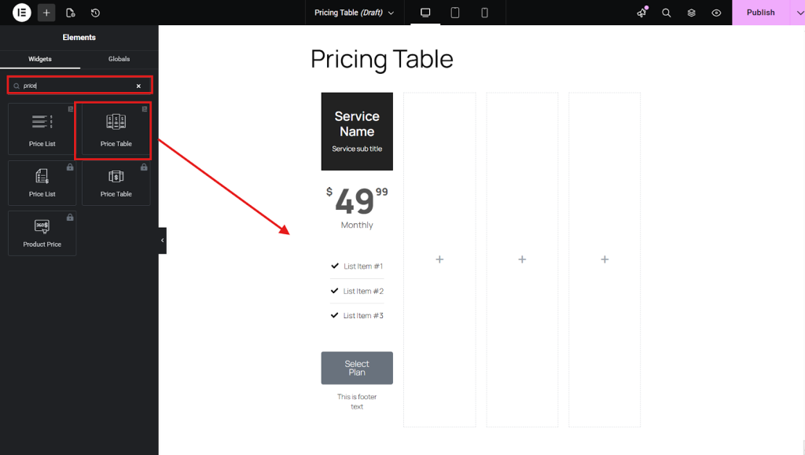Open document settings icon in top bar
This screenshot has height=455, width=805.
(x=71, y=13)
